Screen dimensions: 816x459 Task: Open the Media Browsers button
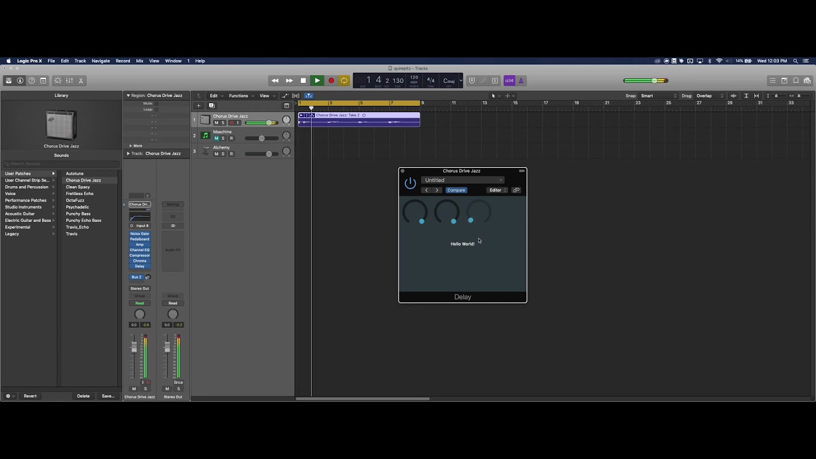808,80
